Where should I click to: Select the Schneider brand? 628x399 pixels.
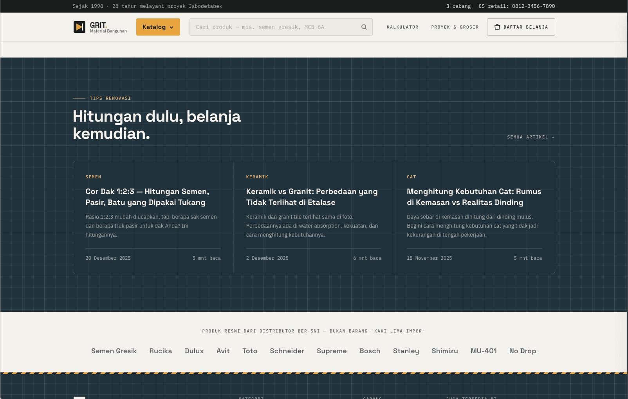click(x=287, y=351)
